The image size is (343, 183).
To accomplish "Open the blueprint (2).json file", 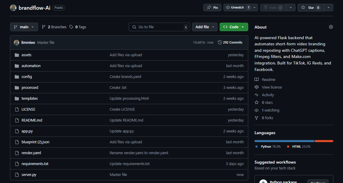I will [35, 142].
